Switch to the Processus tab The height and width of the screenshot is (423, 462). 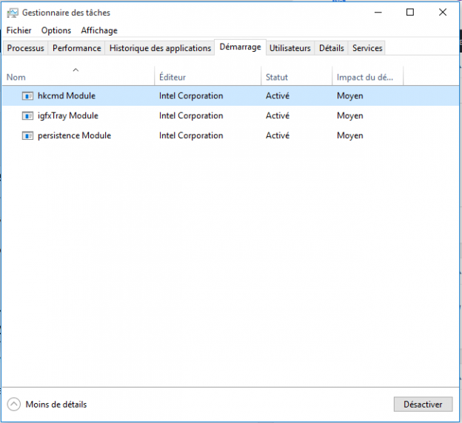pos(26,48)
